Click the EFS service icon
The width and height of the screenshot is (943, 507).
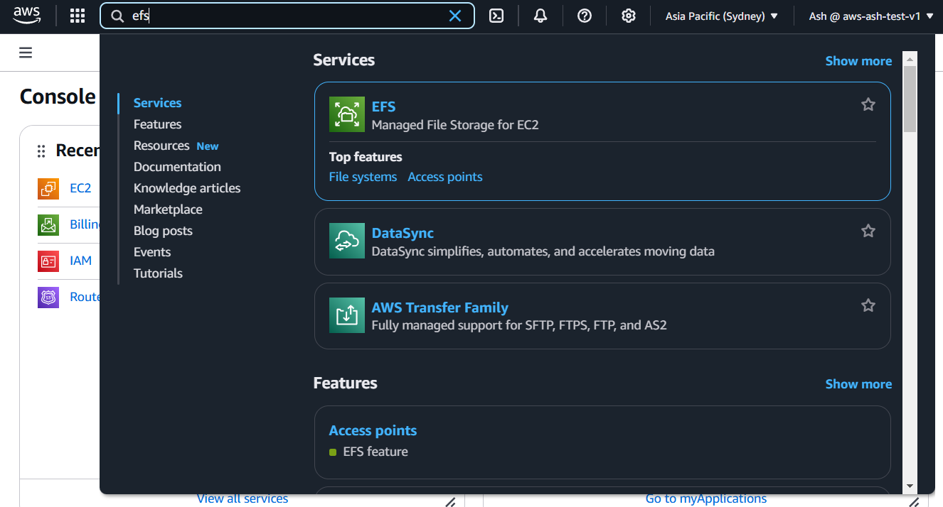click(346, 114)
